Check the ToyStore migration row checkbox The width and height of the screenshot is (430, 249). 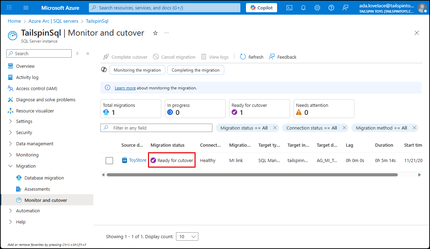click(109, 160)
